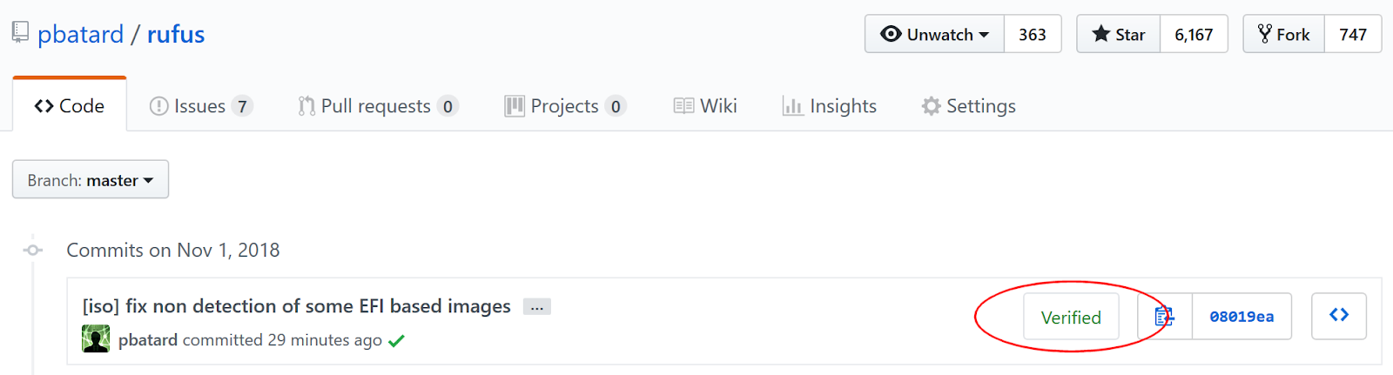
Task: Switch to the Issues tab
Action: (200, 106)
